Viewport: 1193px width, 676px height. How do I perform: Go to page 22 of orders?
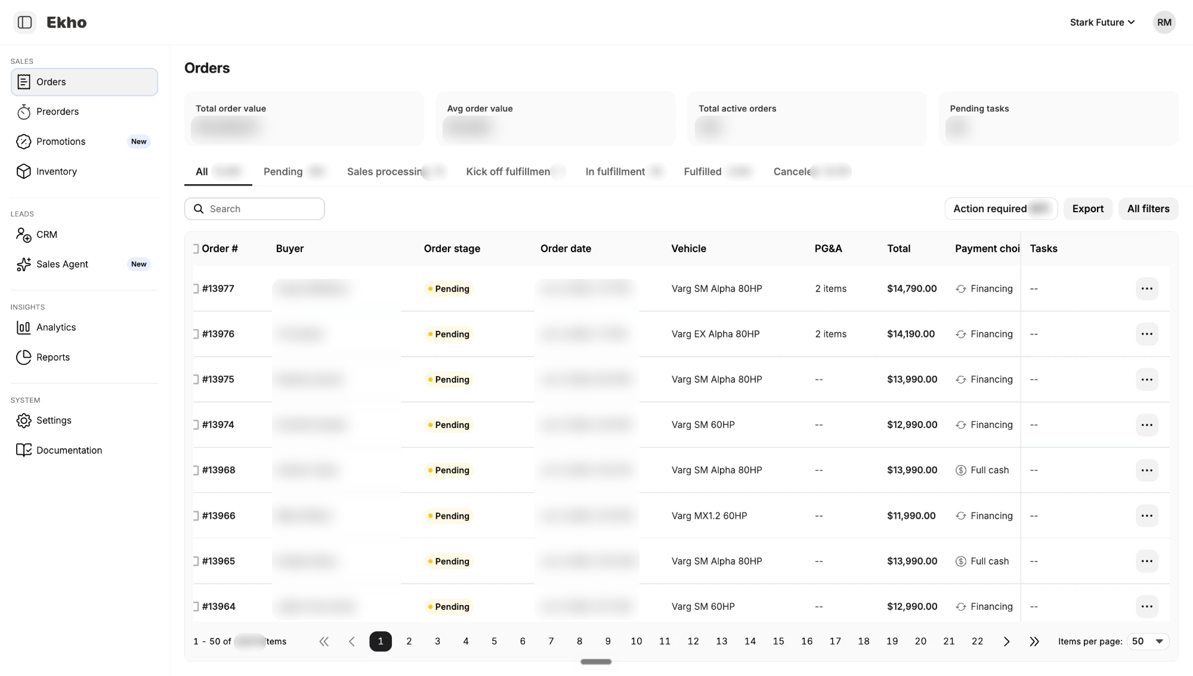(x=977, y=641)
